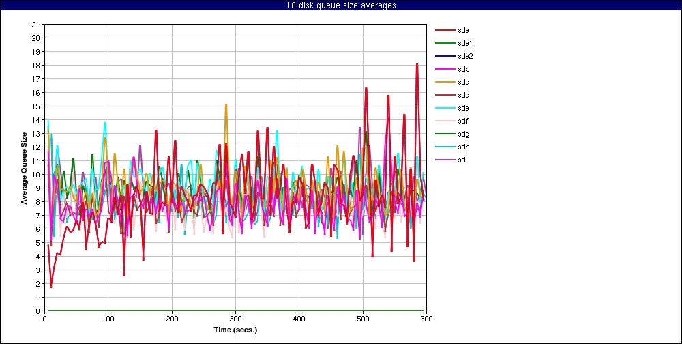The image size is (682, 344).
Task: Click the y-axis tick label 18
Action: (x=37, y=66)
